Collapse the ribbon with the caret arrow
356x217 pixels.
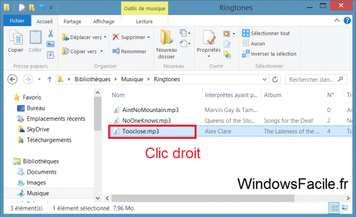coord(337,20)
